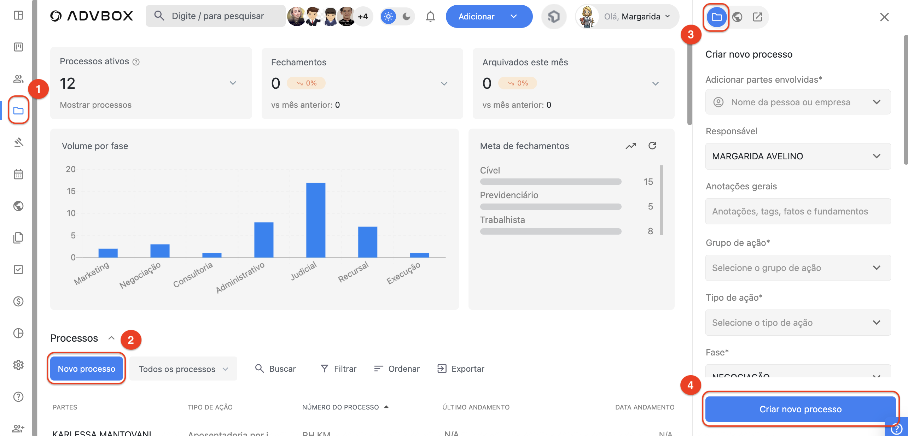Click the Criar novo processo button
Screen dimensions: 908x436
[800, 409]
